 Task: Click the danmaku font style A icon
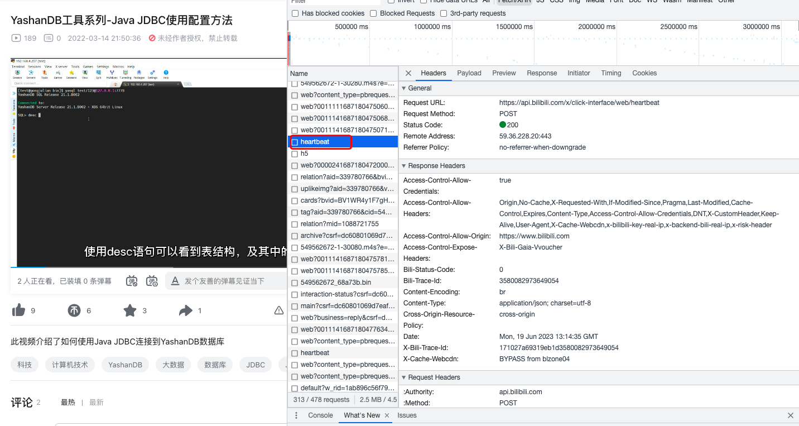coord(175,281)
